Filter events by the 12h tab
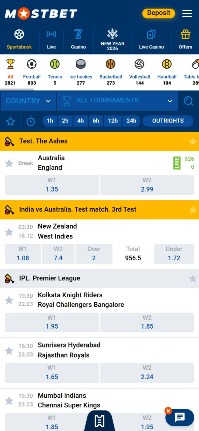 click(112, 121)
